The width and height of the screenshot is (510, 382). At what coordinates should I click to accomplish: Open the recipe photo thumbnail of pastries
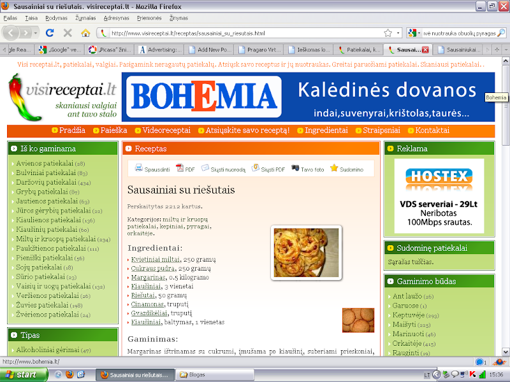pyautogui.click(x=306, y=253)
